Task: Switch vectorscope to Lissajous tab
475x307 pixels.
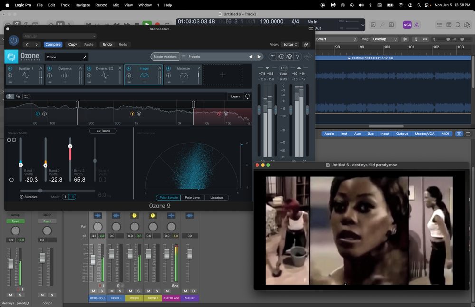Action: 217,198
